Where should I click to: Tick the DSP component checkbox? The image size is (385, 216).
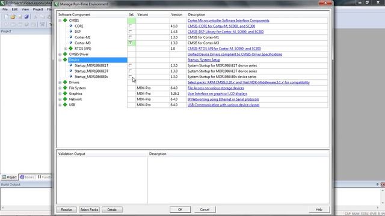point(130,32)
